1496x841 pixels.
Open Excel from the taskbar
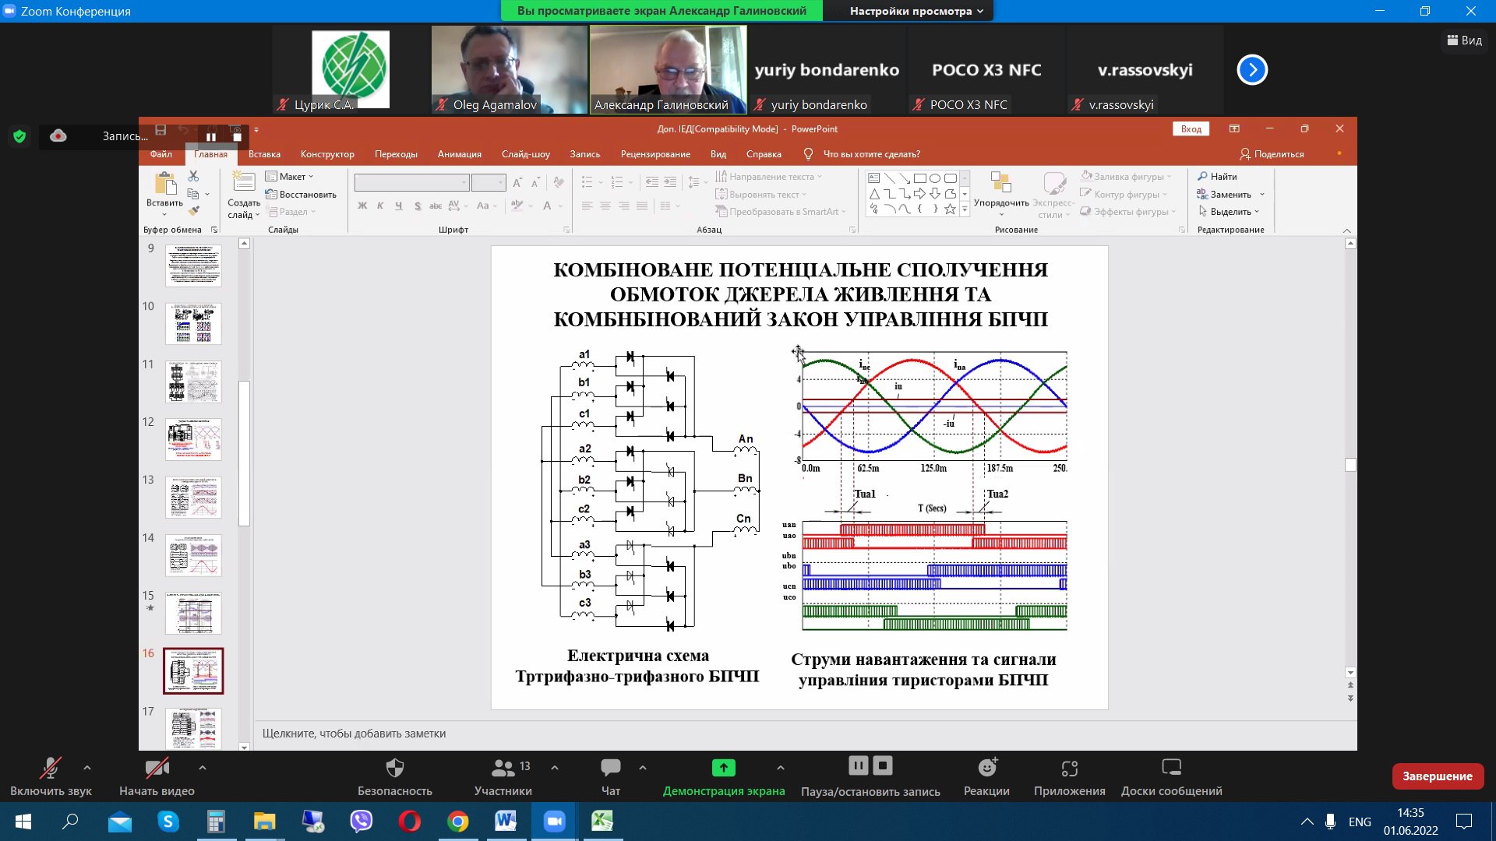[x=602, y=822]
